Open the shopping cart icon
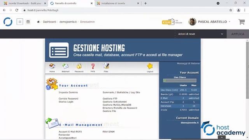 (242, 22)
